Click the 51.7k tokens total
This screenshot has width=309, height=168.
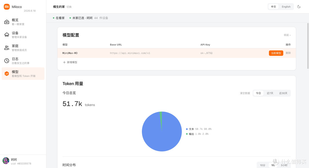tap(79, 104)
